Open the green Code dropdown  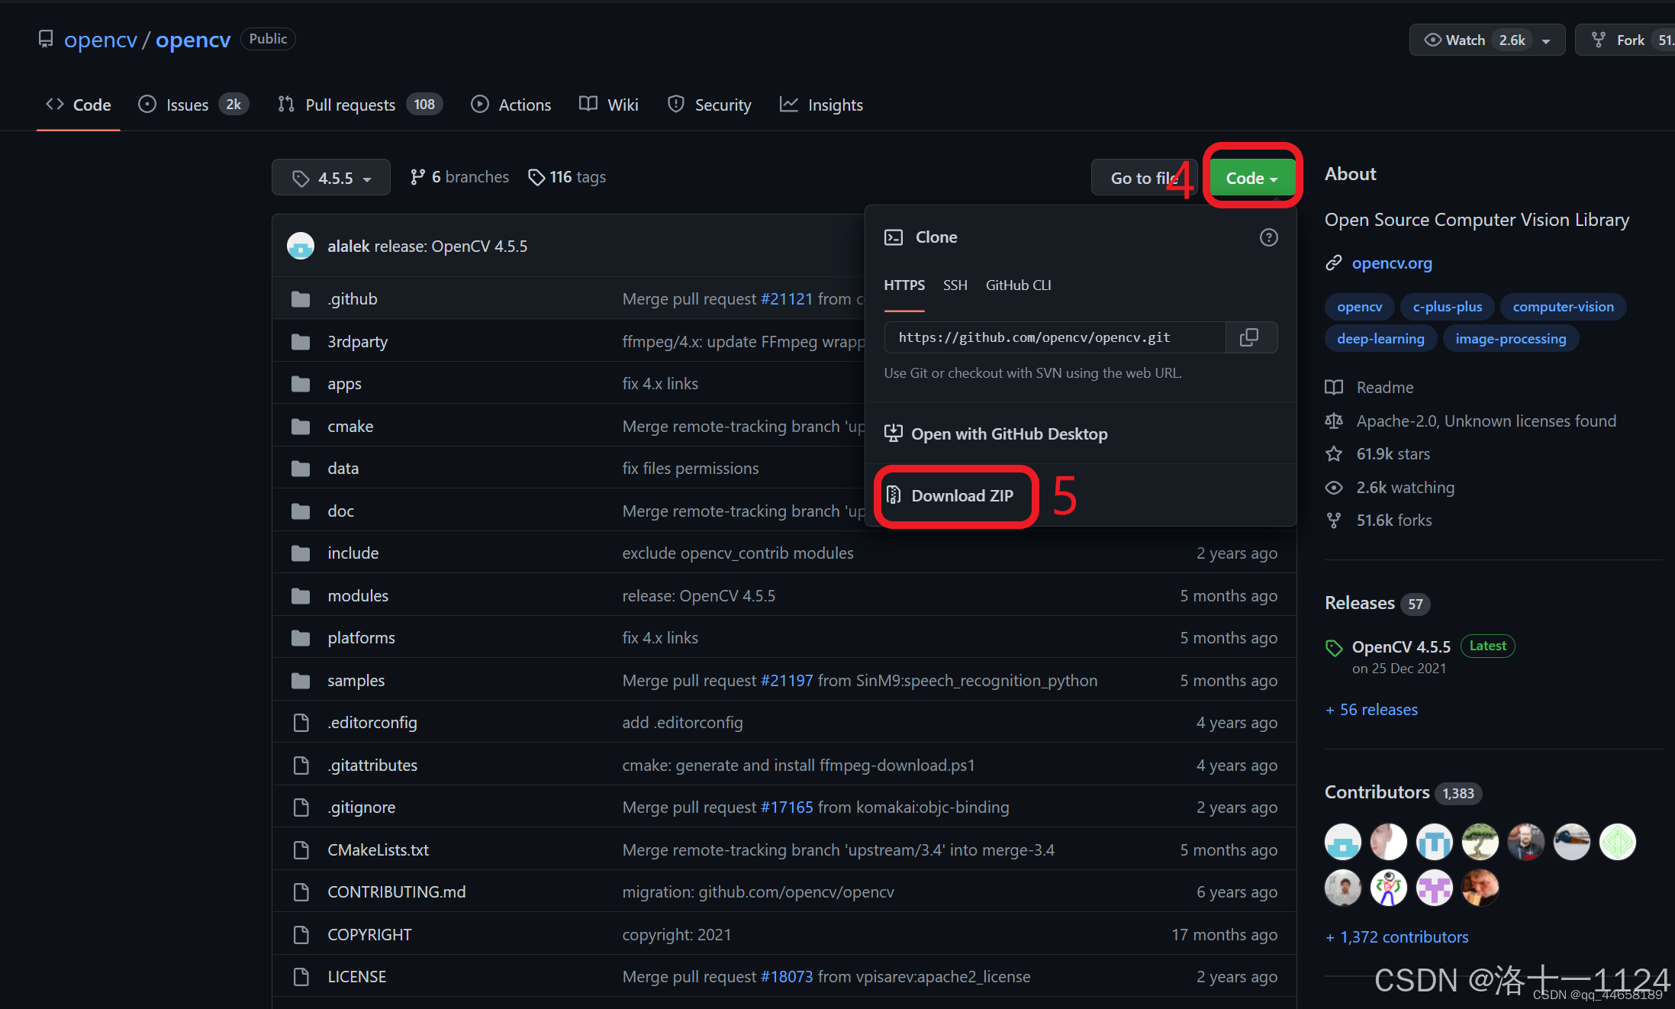point(1251,178)
